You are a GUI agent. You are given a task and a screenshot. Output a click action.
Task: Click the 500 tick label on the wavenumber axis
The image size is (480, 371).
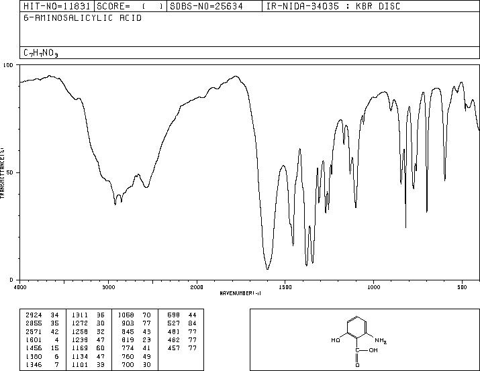[x=462, y=287]
